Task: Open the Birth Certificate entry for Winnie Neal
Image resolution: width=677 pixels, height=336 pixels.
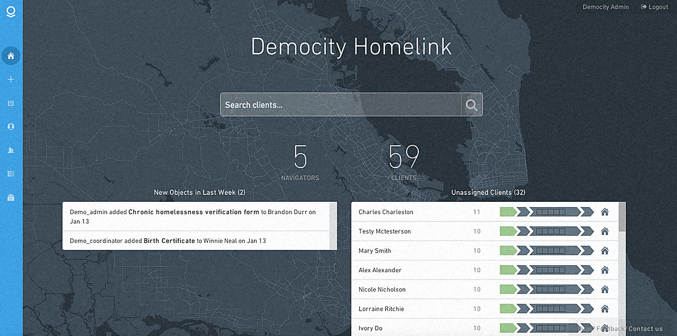Action: pos(168,240)
